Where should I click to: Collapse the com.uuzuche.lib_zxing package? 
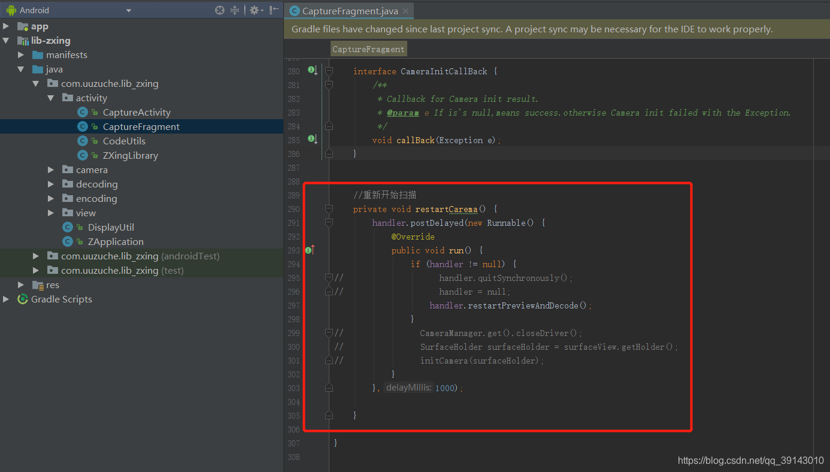pyautogui.click(x=36, y=84)
